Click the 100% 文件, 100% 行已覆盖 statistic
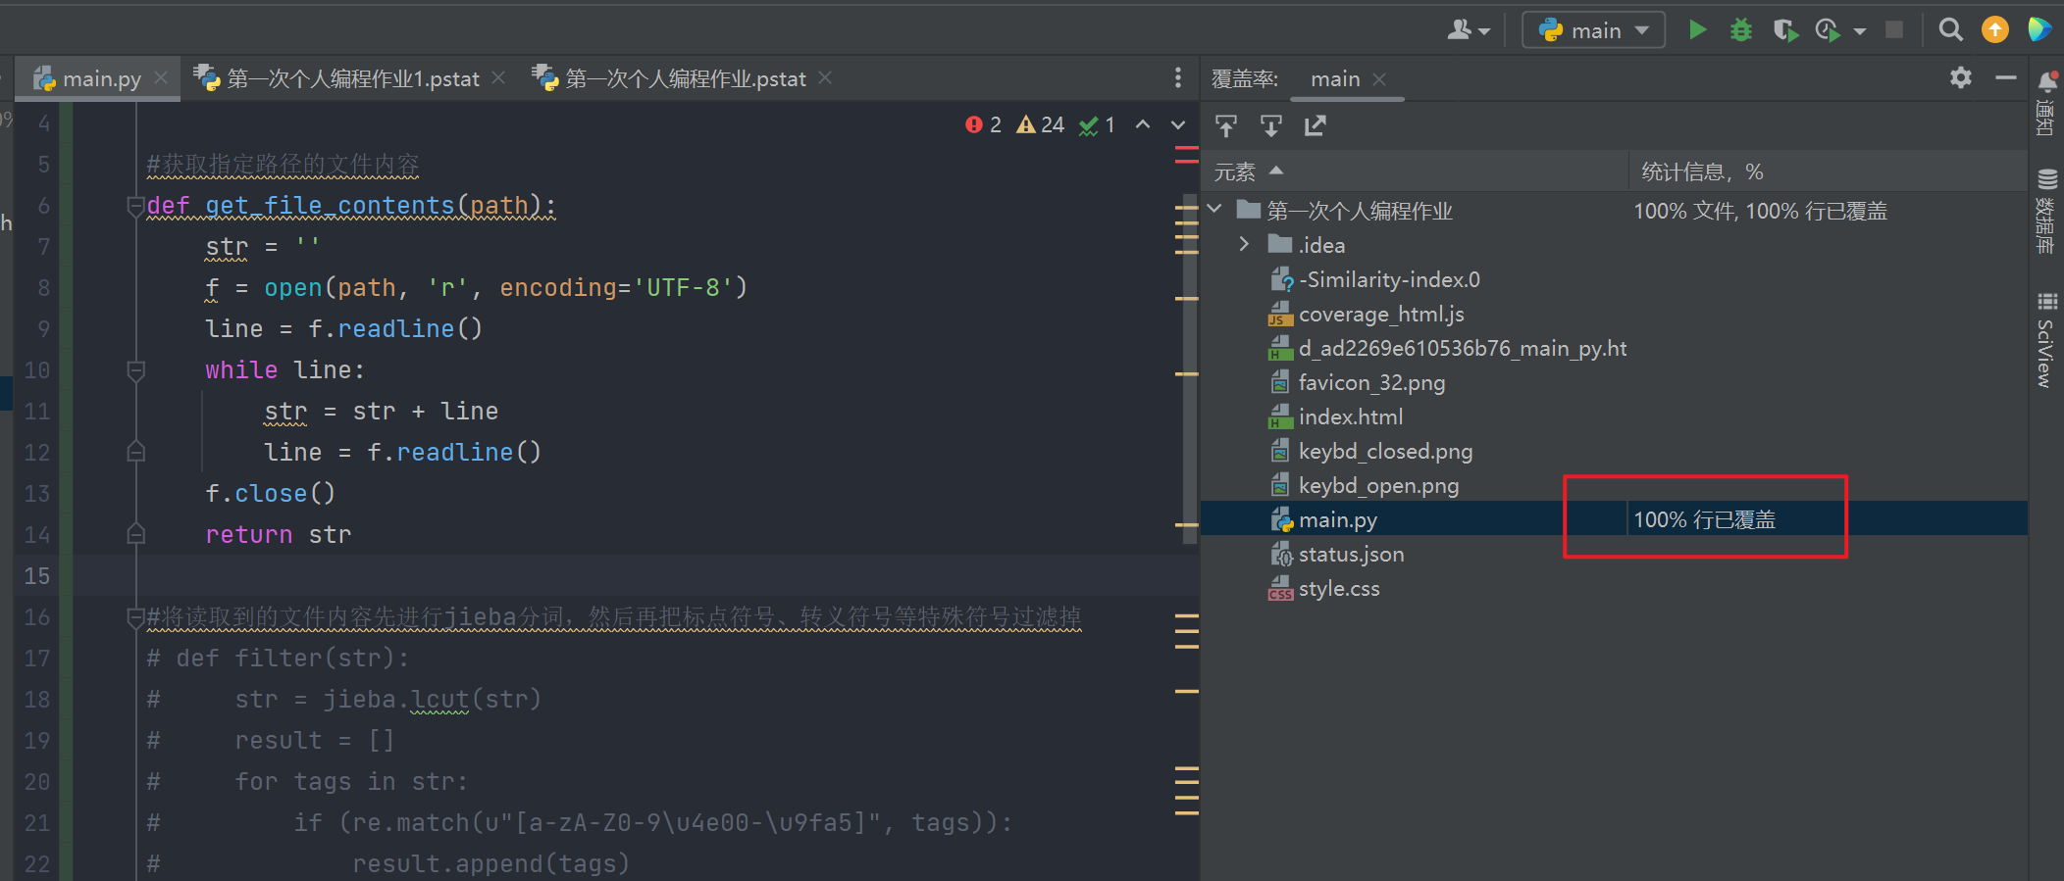Screen dimensions: 2064x881 click(1760, 211)
